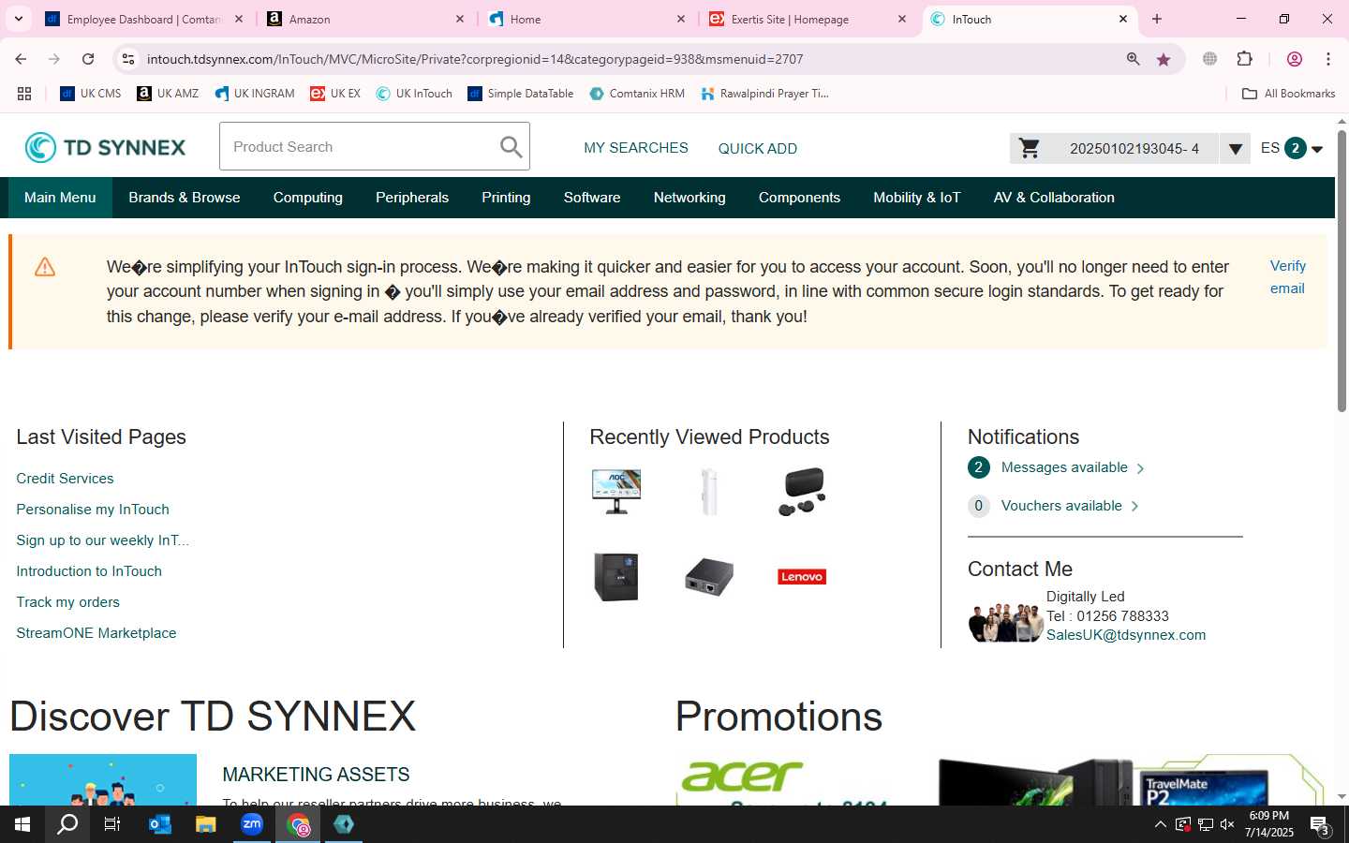Image resolution: width=1349 pixels, height=843 pixels.
Task: Open the Mobility & IoT menu
Action: pyautogui.click(x=917, y=198)
